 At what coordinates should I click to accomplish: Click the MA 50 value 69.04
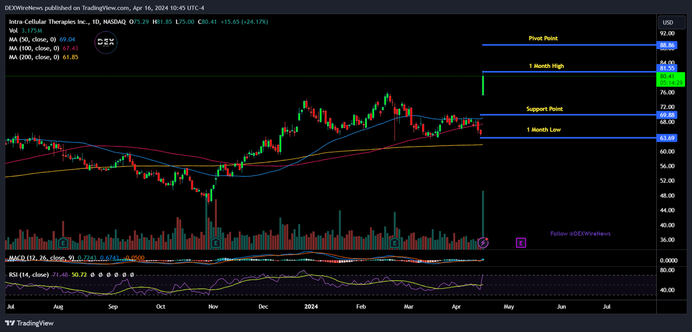pos(67,39)
